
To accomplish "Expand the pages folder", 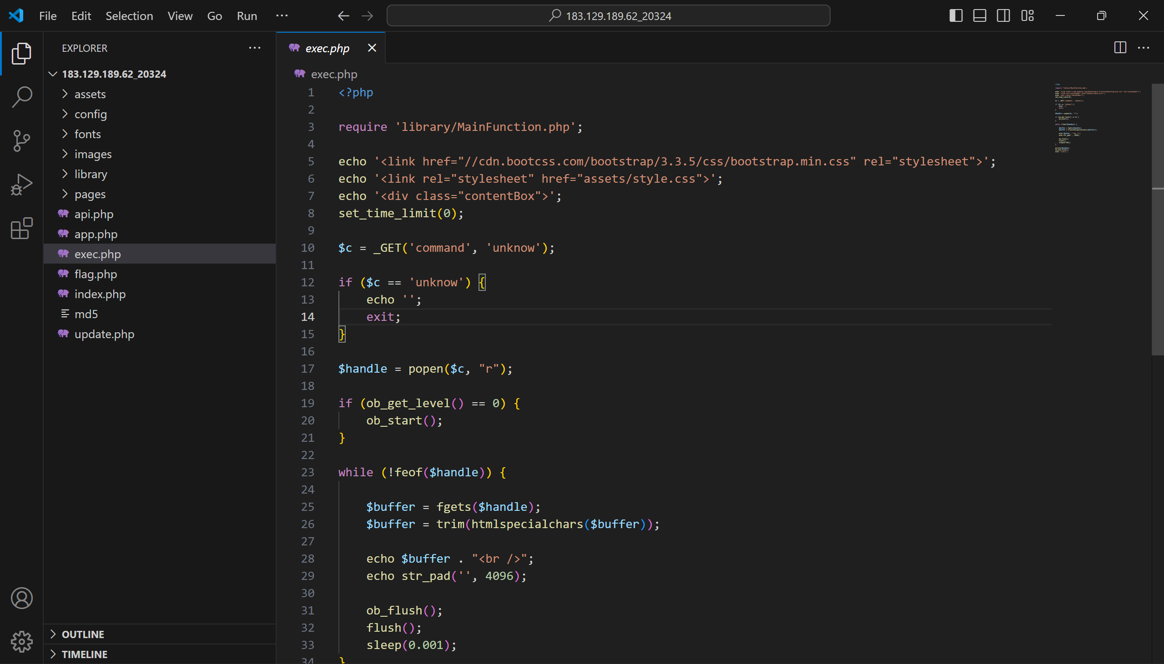I will (x=160, y=194).
